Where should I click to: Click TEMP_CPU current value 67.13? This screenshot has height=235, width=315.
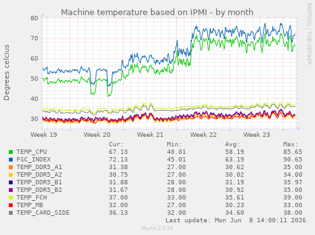(119, 152)
